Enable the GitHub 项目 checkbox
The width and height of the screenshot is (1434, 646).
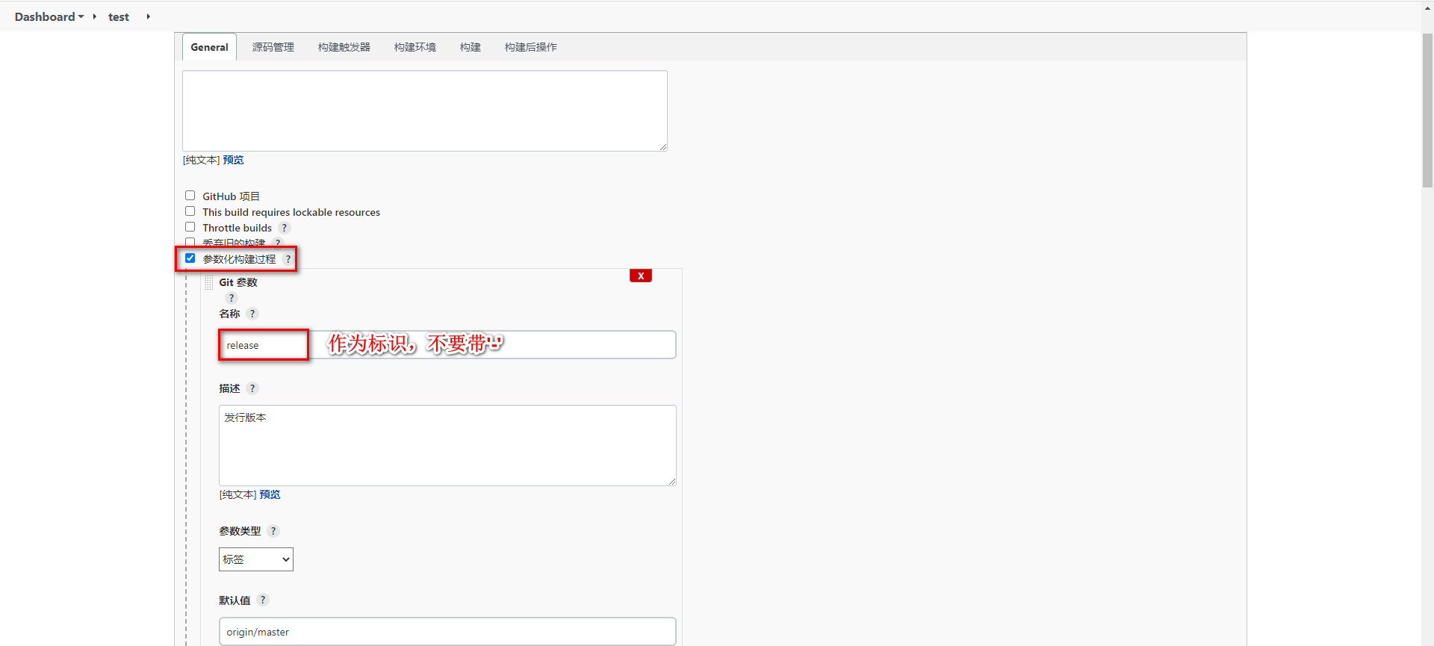point(190,196)
